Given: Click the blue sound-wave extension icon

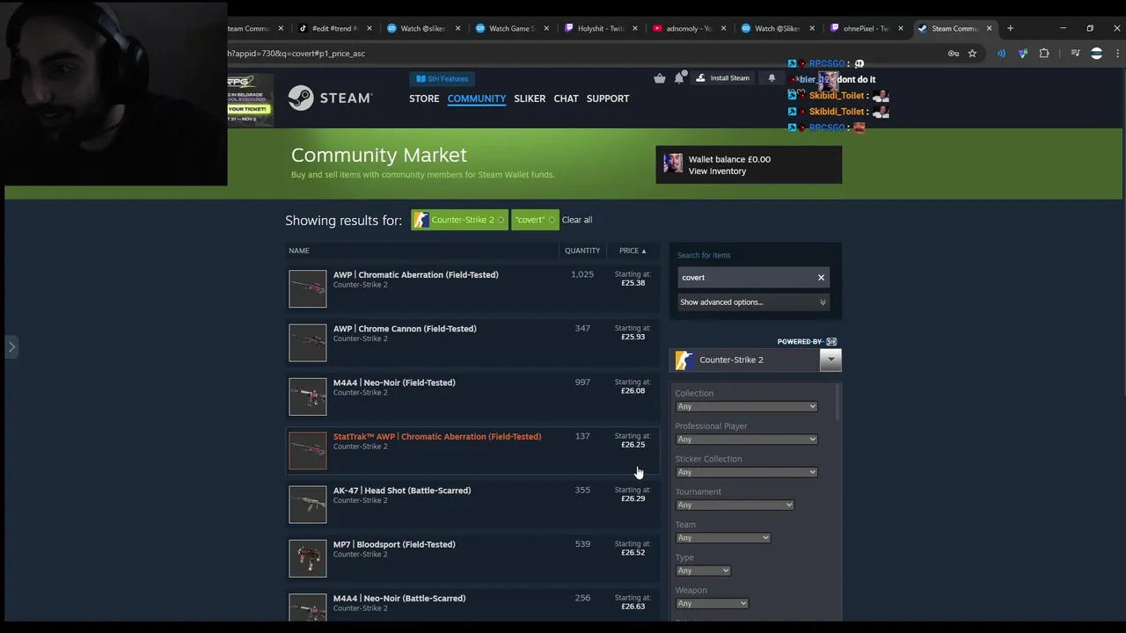Looking at the screenshot, I should point(1001,54).
